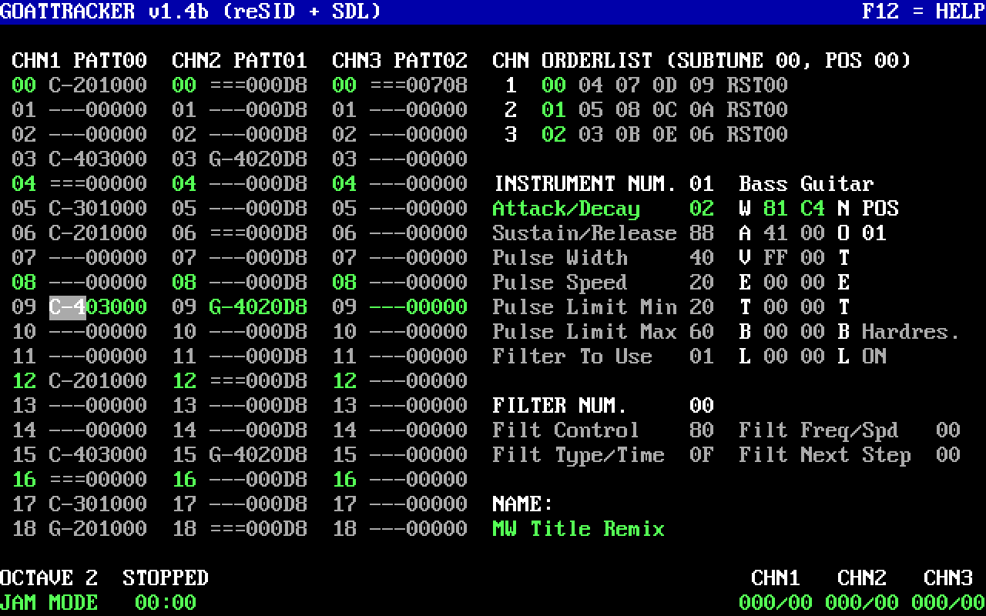Select wavetable note value C4
The height and width of the screenshot is (616, 986).
coord(813,209)
